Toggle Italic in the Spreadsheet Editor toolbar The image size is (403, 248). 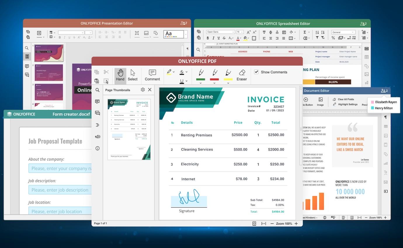click(x=213, y=38)
